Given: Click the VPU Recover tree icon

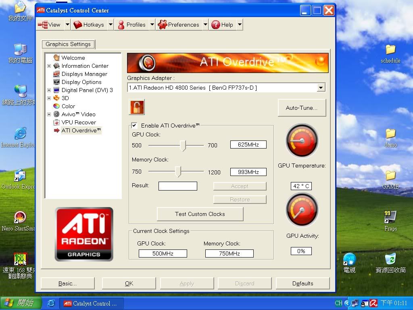Looking at the screenshot, I should pos(56,122).
